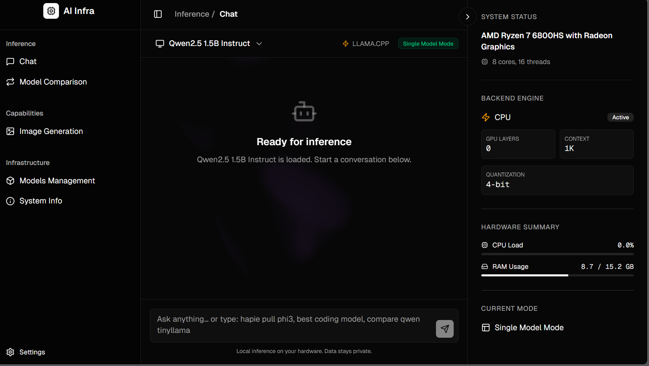This screenshot has height=366, width=649.
Task: Click the Models Management cube icon
Action: 10,181
